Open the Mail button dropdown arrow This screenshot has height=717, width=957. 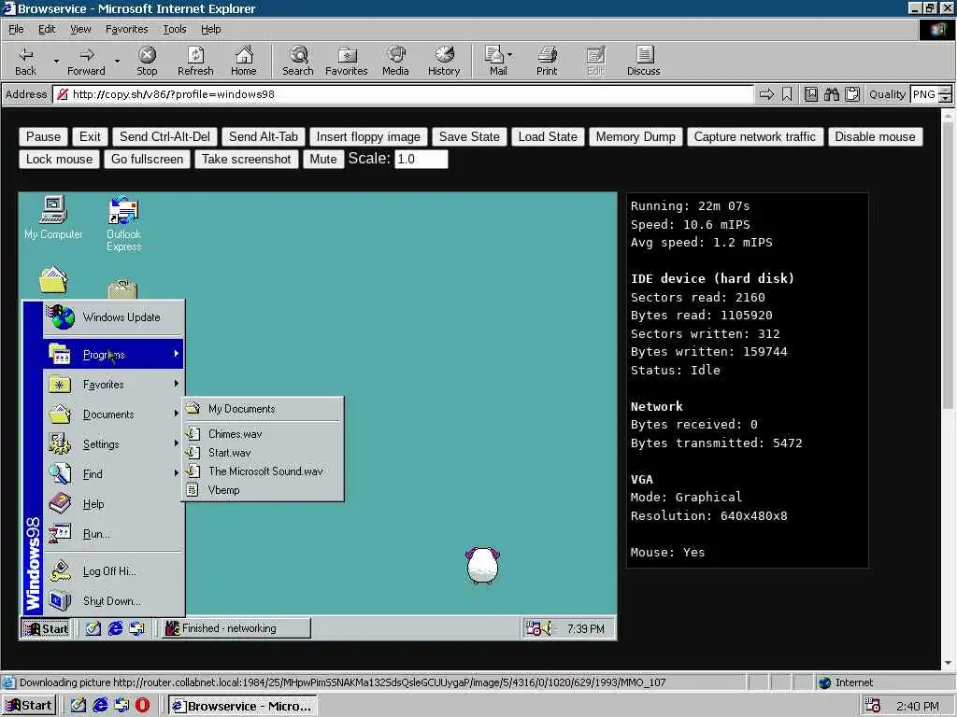(510, 55)
